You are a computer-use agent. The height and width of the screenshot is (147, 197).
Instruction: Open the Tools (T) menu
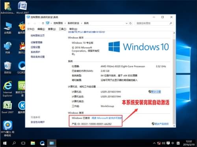coord(63,29)
